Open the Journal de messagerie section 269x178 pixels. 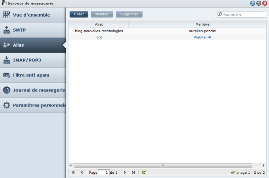pos(33,90)
